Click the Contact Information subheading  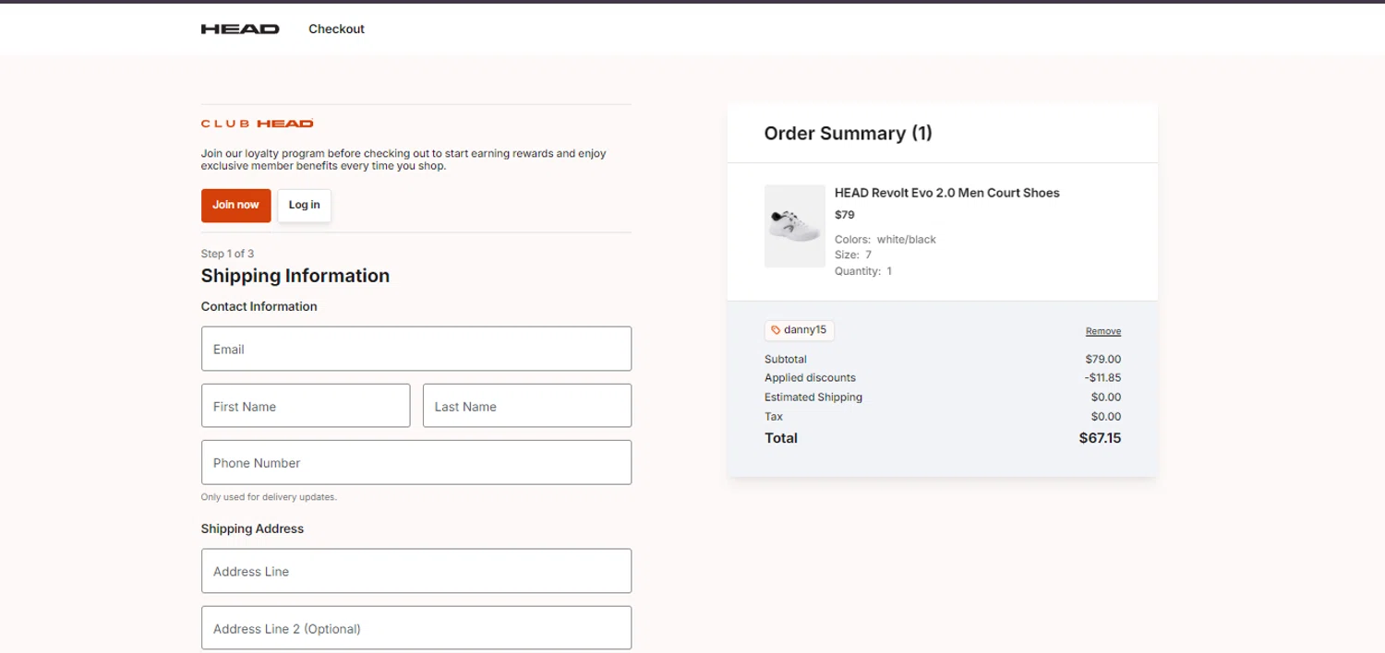point(259,307)
